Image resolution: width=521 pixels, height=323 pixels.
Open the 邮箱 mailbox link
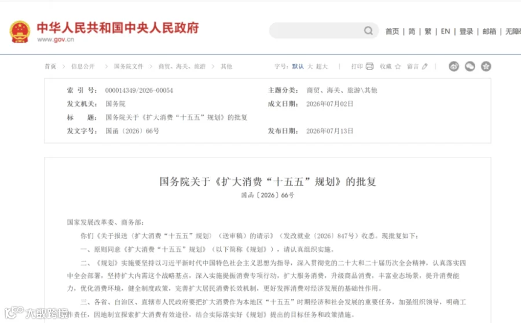coord(489,31)
